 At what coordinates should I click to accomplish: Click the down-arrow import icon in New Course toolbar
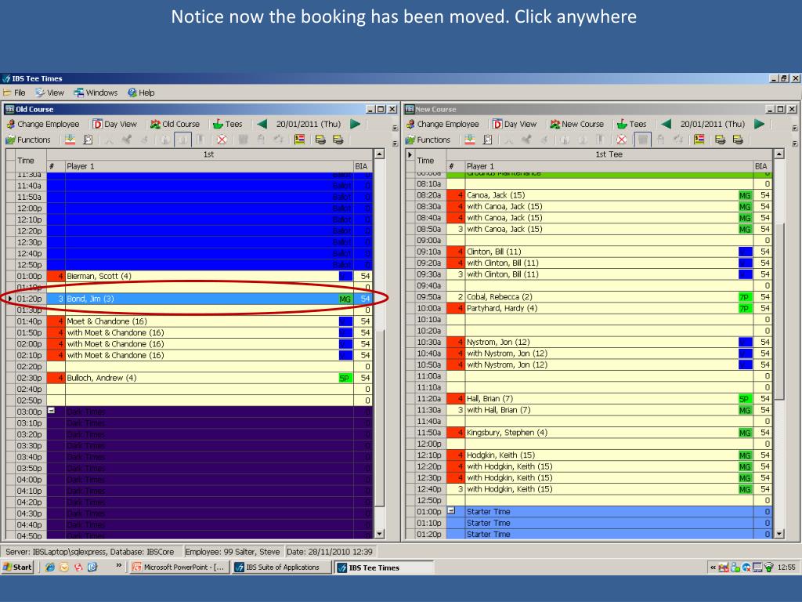coord(470,140)
